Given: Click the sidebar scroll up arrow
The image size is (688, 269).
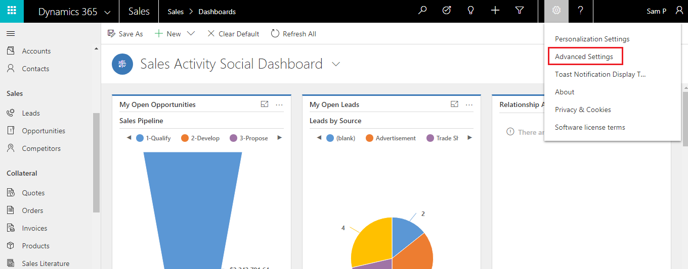Looking at the screenshot, I should pos(96,48).
